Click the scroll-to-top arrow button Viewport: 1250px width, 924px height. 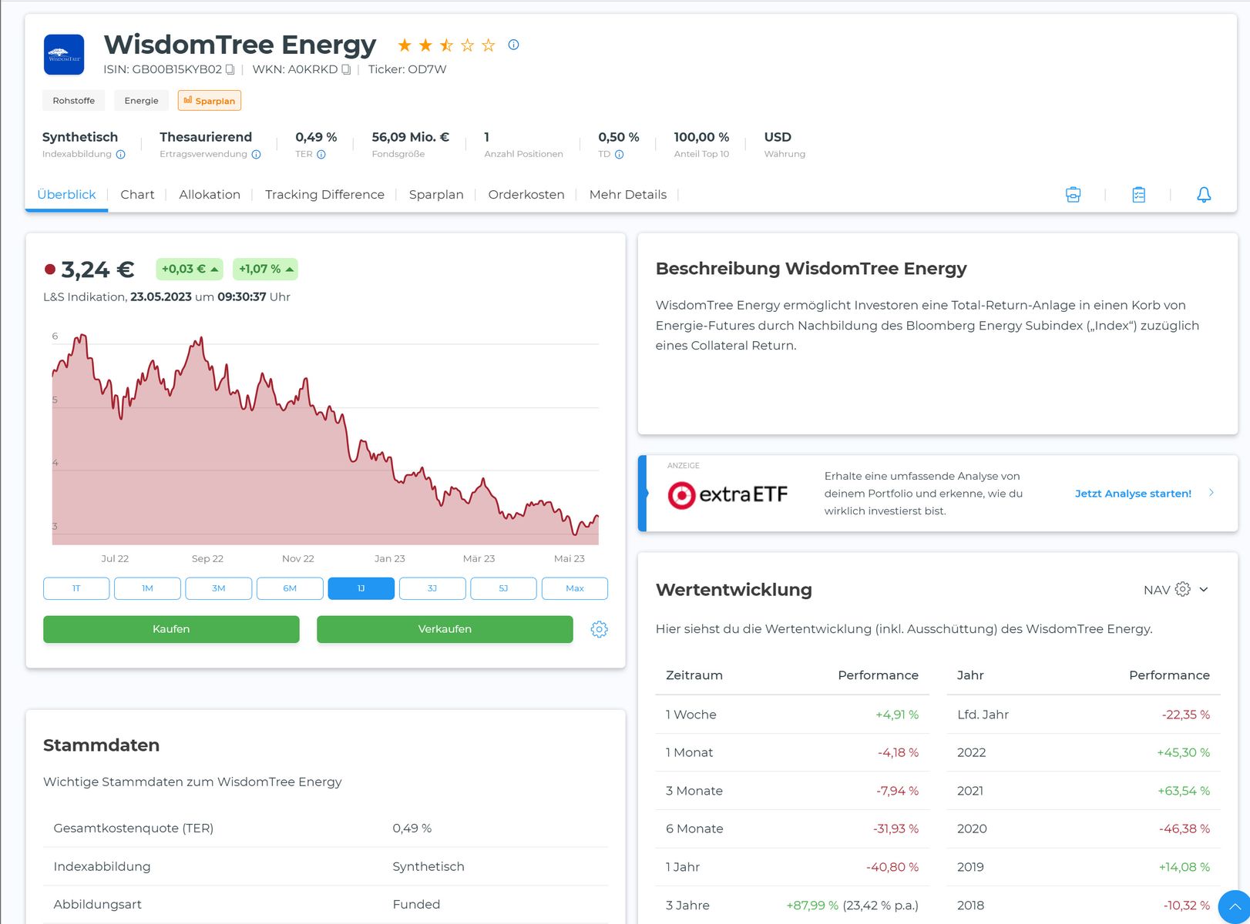1235,907
